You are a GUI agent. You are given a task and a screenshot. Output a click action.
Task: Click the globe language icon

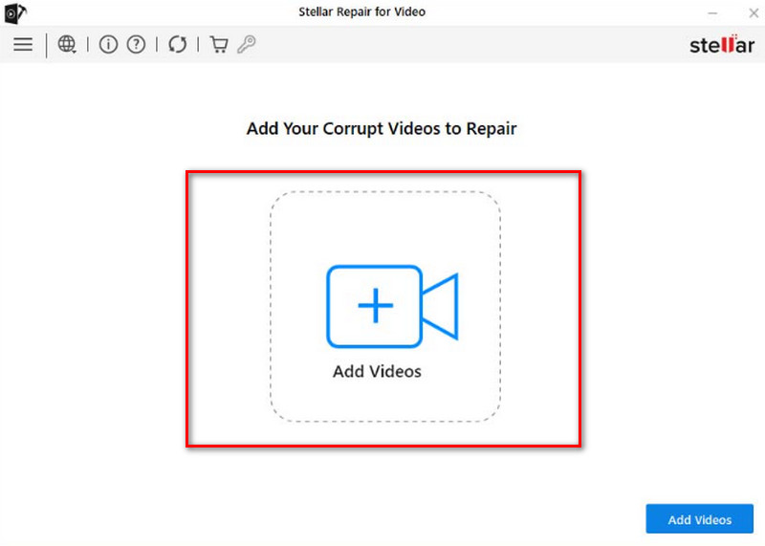(67, 45)
